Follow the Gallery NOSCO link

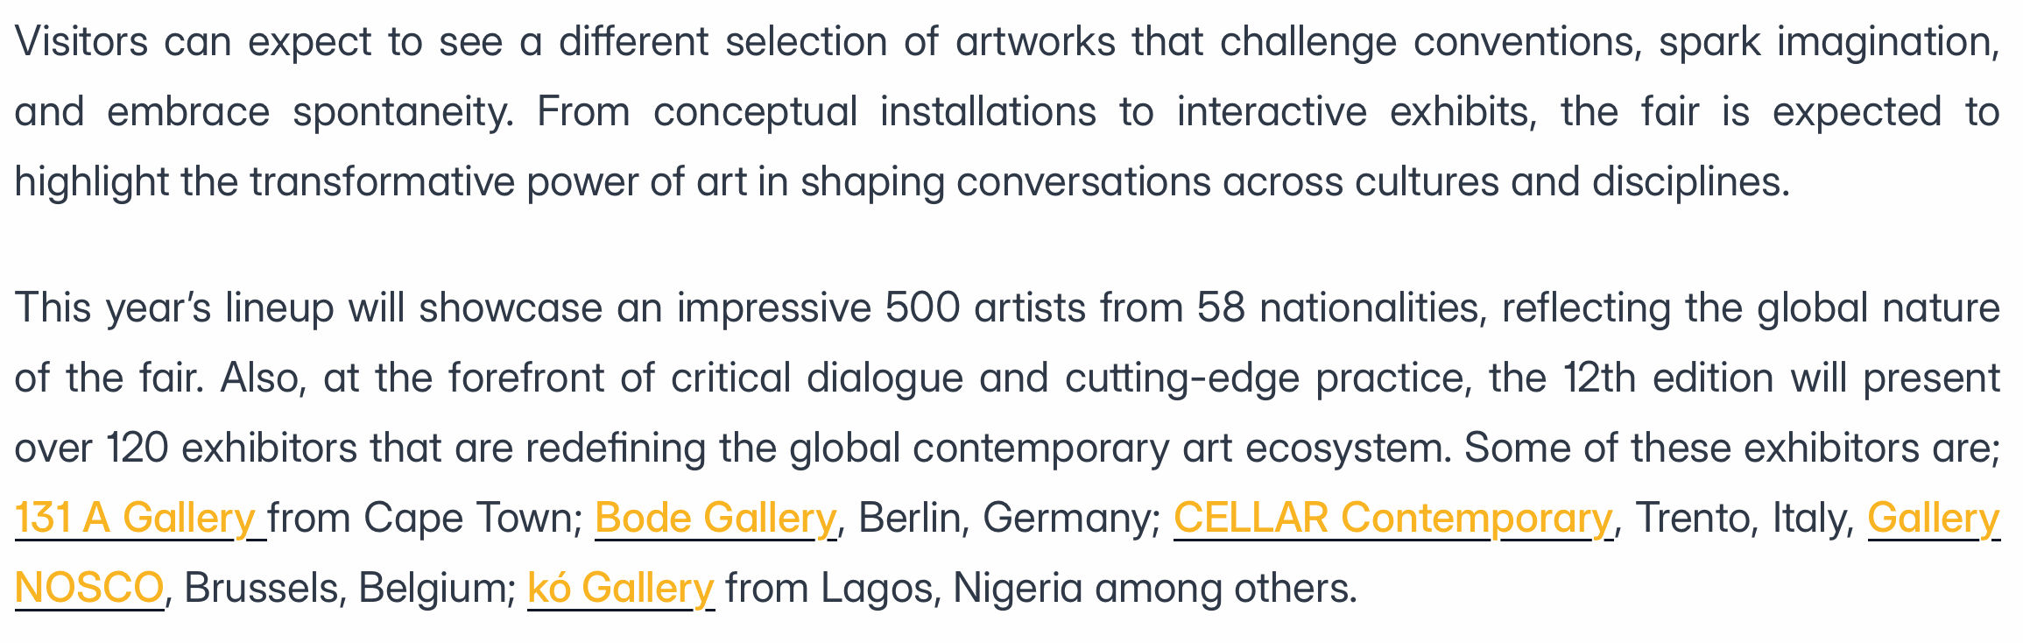click(x=1933, y=518)
